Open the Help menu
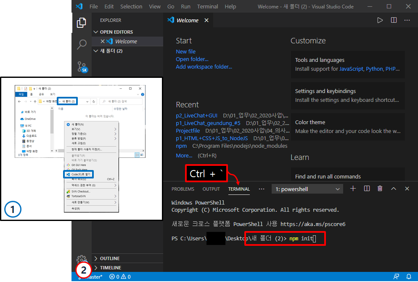Image resolution: width=418 pixels, height=282 pixels. 230,6
